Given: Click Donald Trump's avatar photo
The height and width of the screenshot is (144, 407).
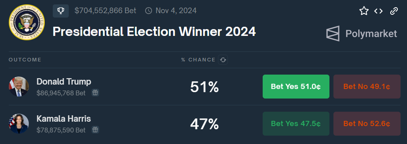Looking at the screenshot, I should 19,87.
